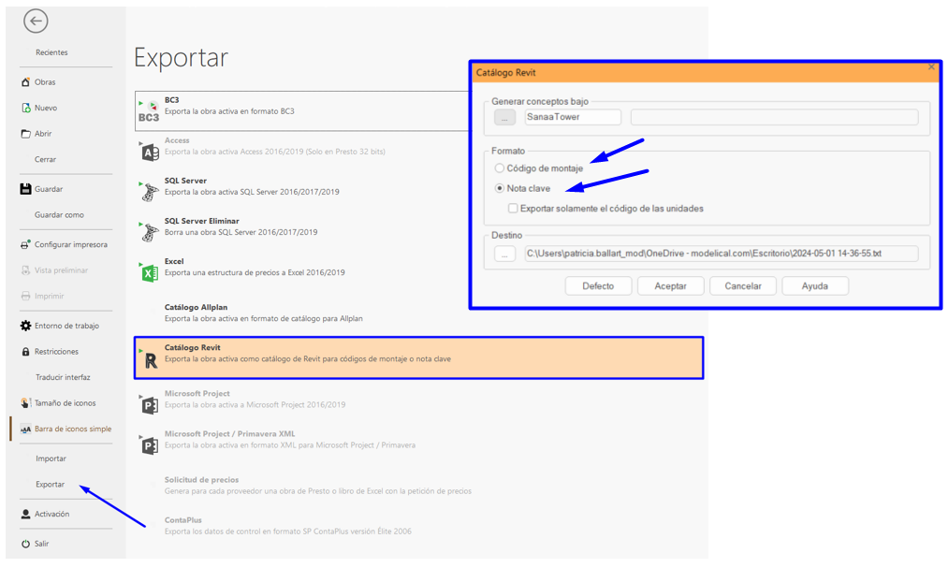
Task: Go back with the circular arrow icon
Action: [x=36, y=22]
